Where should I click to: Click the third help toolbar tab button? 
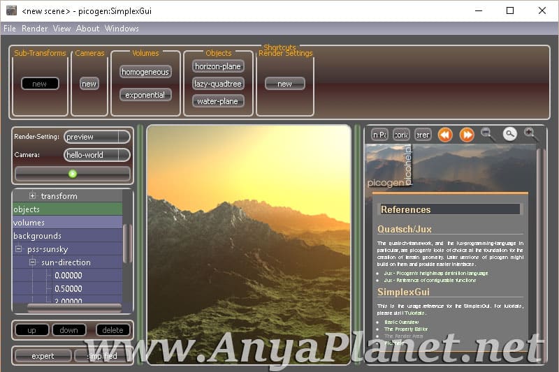(x=423, y=135)
